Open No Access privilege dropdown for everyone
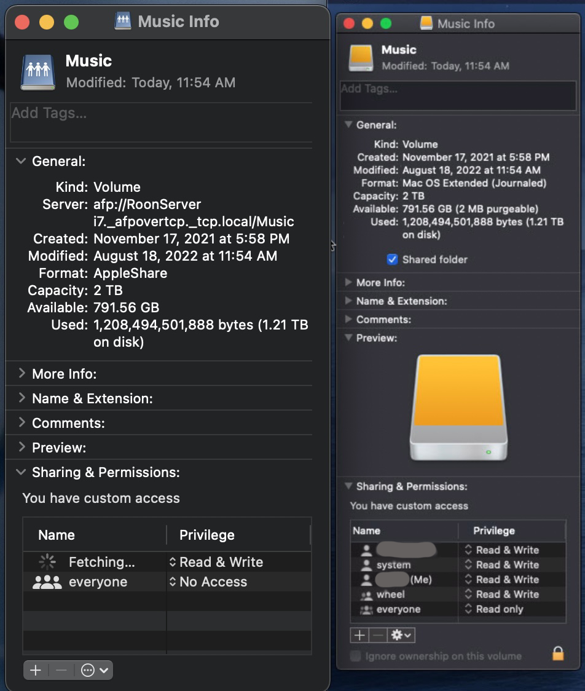Viewport: 585px width, 691px height. (x=208, y=582)
